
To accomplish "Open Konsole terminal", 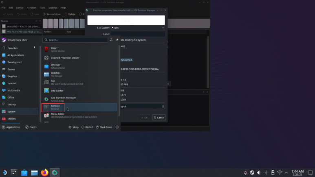I will [x=79, y=107].
